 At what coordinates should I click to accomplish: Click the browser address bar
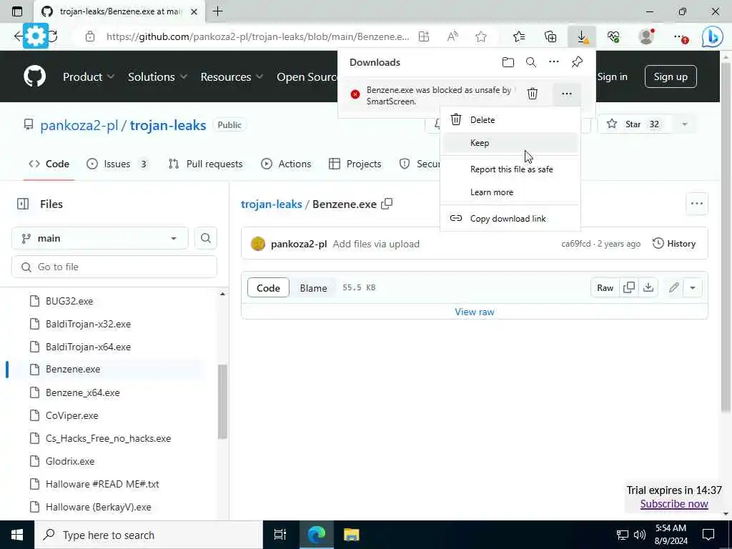tap(257, 37)
